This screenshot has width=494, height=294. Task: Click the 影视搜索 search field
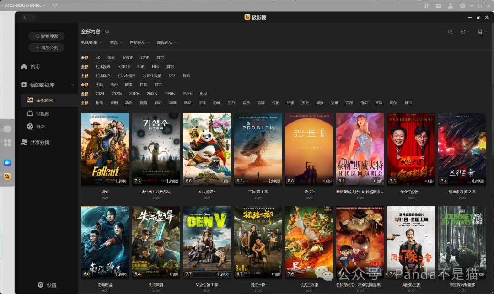47,36
